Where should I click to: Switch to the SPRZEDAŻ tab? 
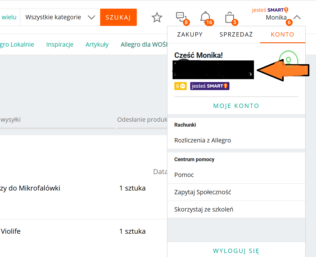pyautogui.click(x=236, y=35)
